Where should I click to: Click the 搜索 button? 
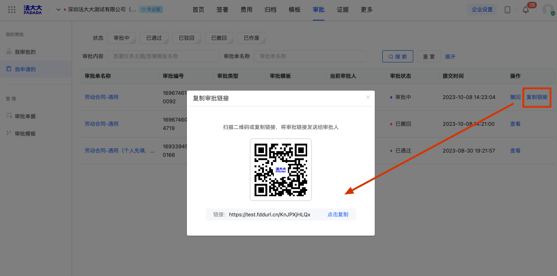(x=397, y=56)
